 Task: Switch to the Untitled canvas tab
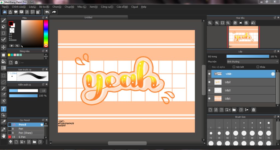pyautogui.click(x=88, y=17)
